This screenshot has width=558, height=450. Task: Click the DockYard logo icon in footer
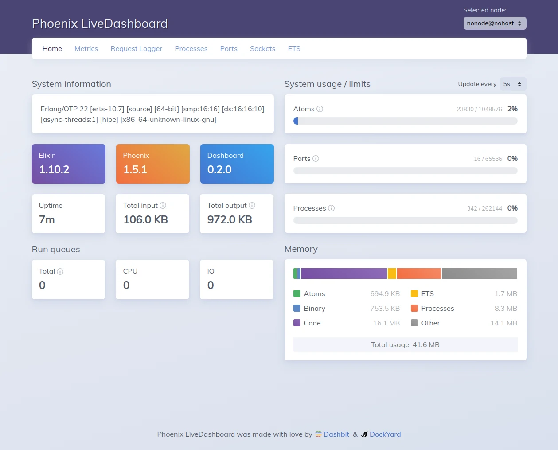pyautogui.click(x=364, y=434)
